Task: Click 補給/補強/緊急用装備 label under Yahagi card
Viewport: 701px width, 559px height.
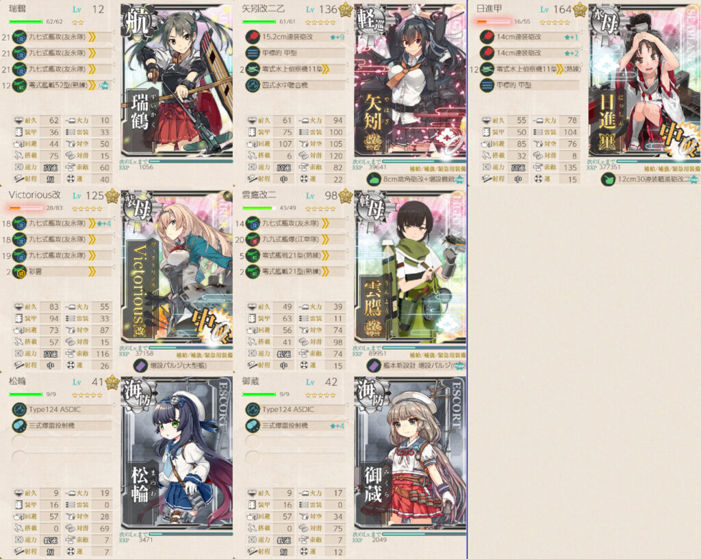Action: pyautogui.click(x=437, y=169)
